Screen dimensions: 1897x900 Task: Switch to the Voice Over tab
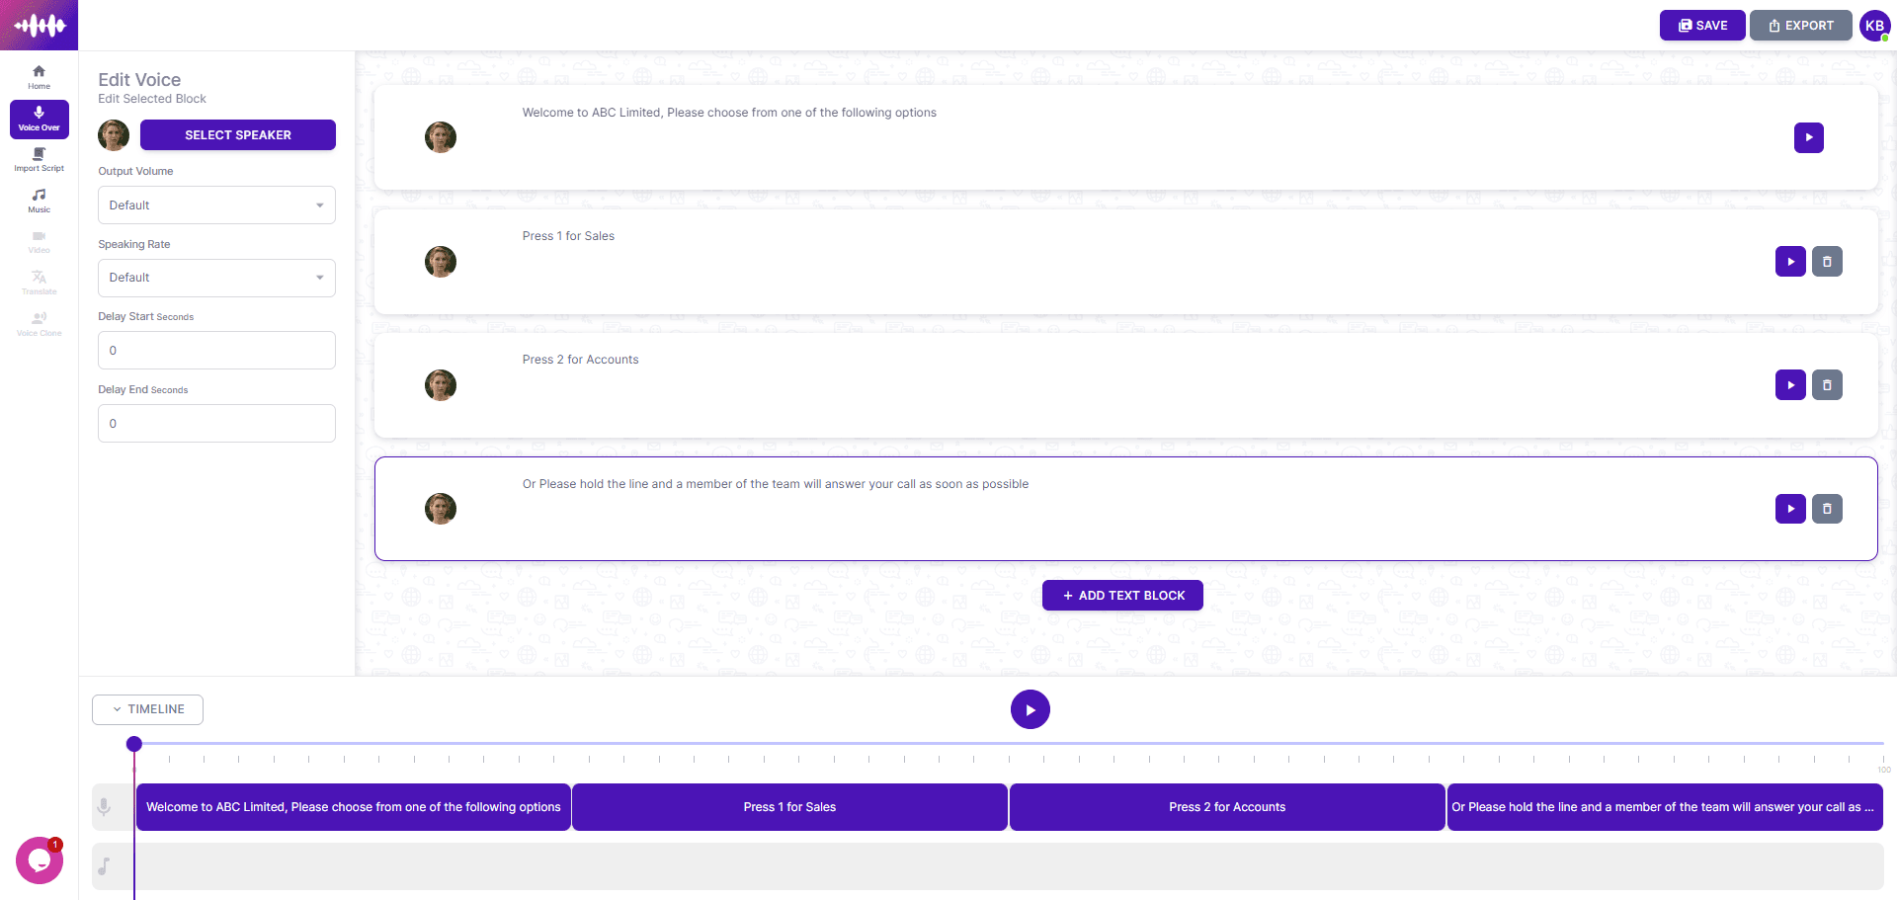(39, 119)
